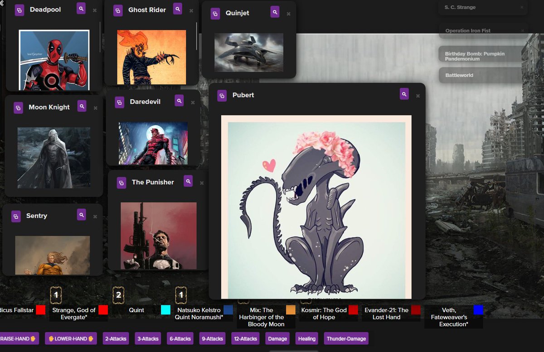Run the 9-Attacks macro
The height and width of the screenshot is (352, 544).
pos(213,339)
